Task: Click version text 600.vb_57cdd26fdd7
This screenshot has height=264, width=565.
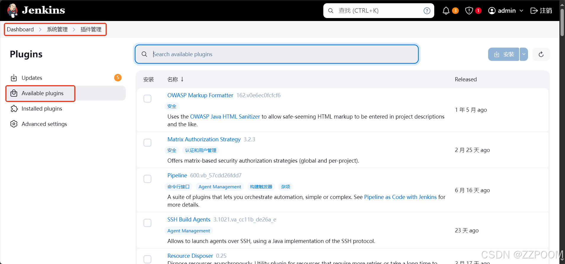Action: point(216,175)
